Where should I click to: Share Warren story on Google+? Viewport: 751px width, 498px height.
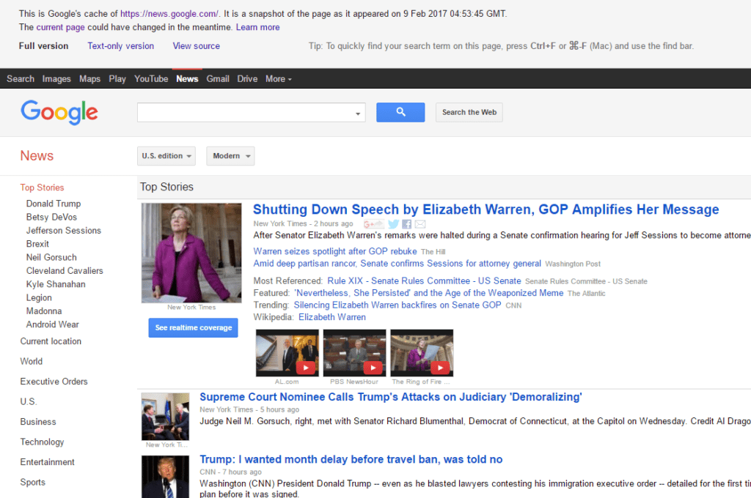point(373,224)
